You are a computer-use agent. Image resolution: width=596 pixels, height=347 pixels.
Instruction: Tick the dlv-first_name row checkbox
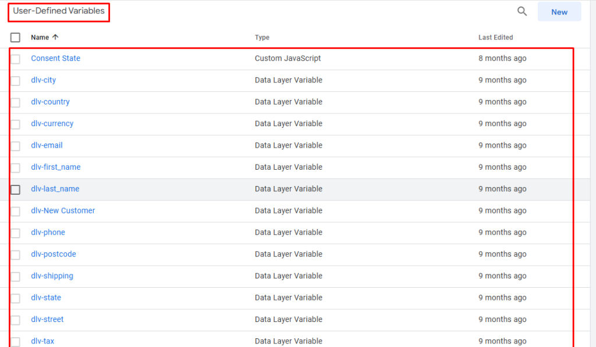pyautogui.click(x=16, y=168)
